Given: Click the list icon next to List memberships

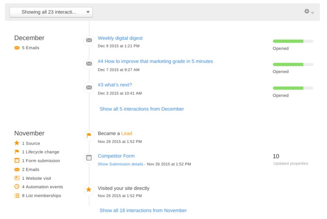Looking at the screenshot, I should coord(17,196).
